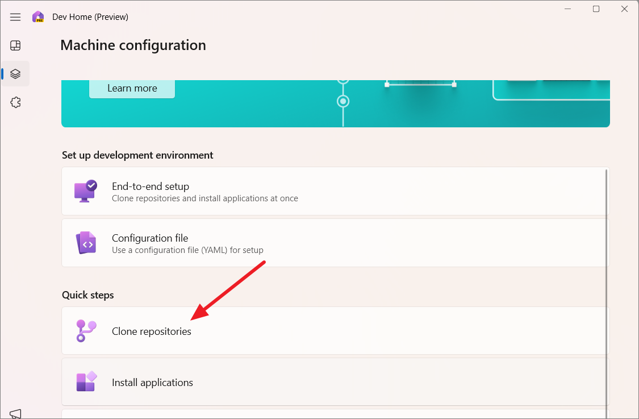The width and height of the screenshot is (639, 419).
Task: Click the feedback megaphone icon
Action: pyautogui.click(x=15, y=414)
